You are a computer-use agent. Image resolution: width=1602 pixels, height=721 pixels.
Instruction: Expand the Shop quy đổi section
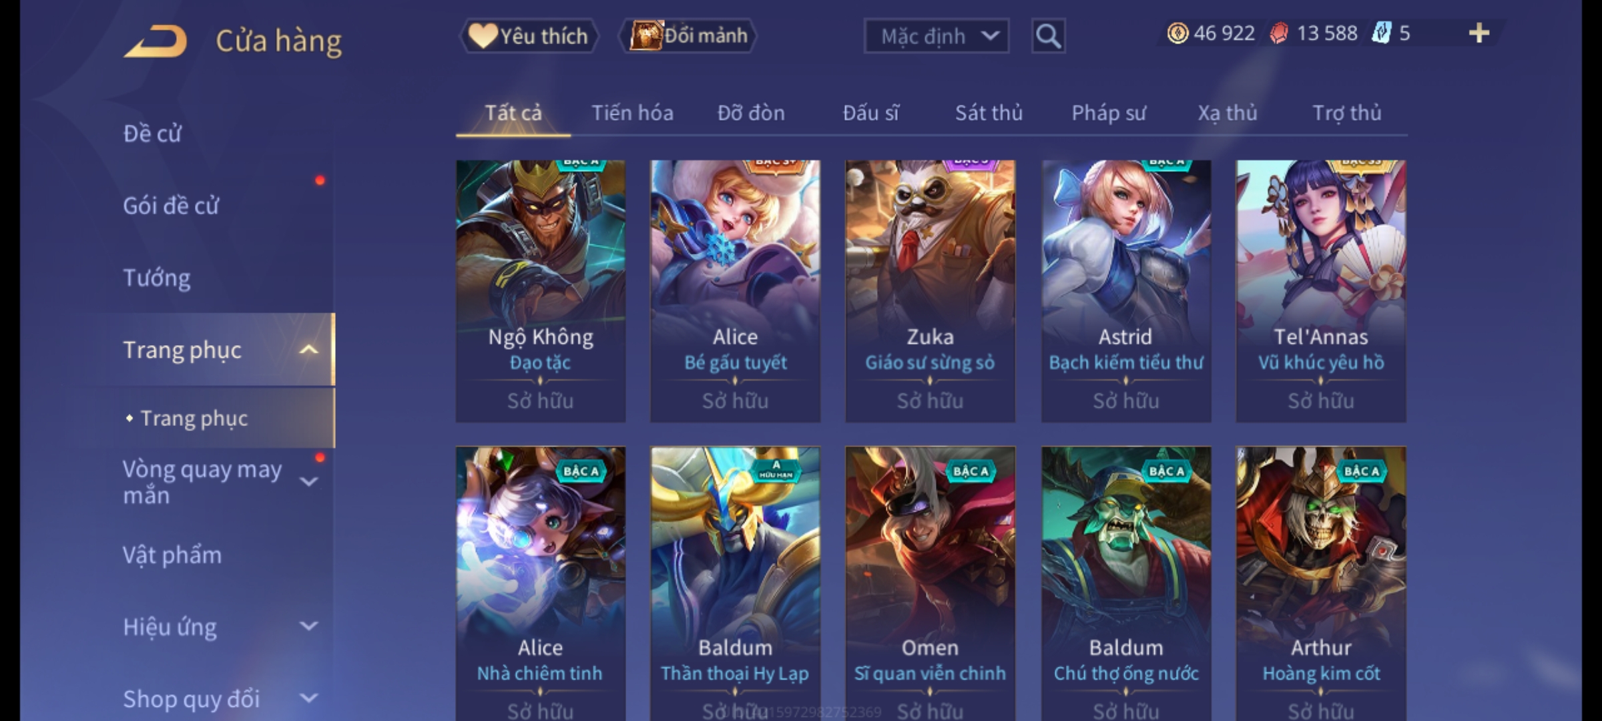(308, 698)
